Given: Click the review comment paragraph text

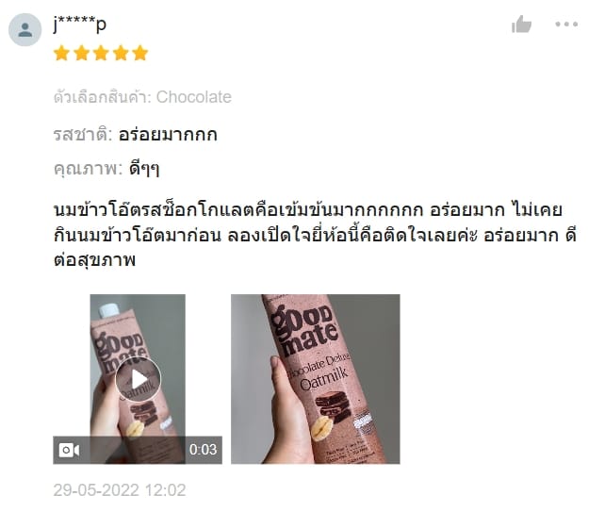Looking at the screenshot, I should click(x=315, y=235).
